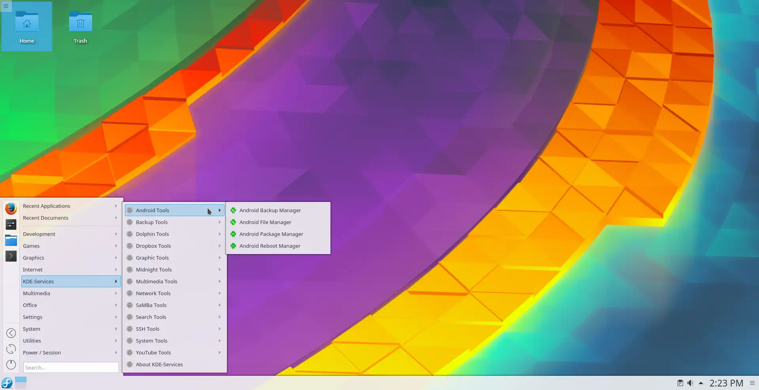Screen dimensions: 759x390
Task: Expand Dropbox Tools submenu arrow
Action: click(x=220, y=246)
